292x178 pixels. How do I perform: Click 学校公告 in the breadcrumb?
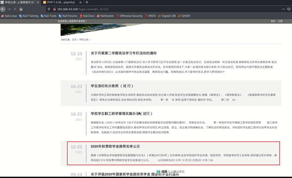84,40
